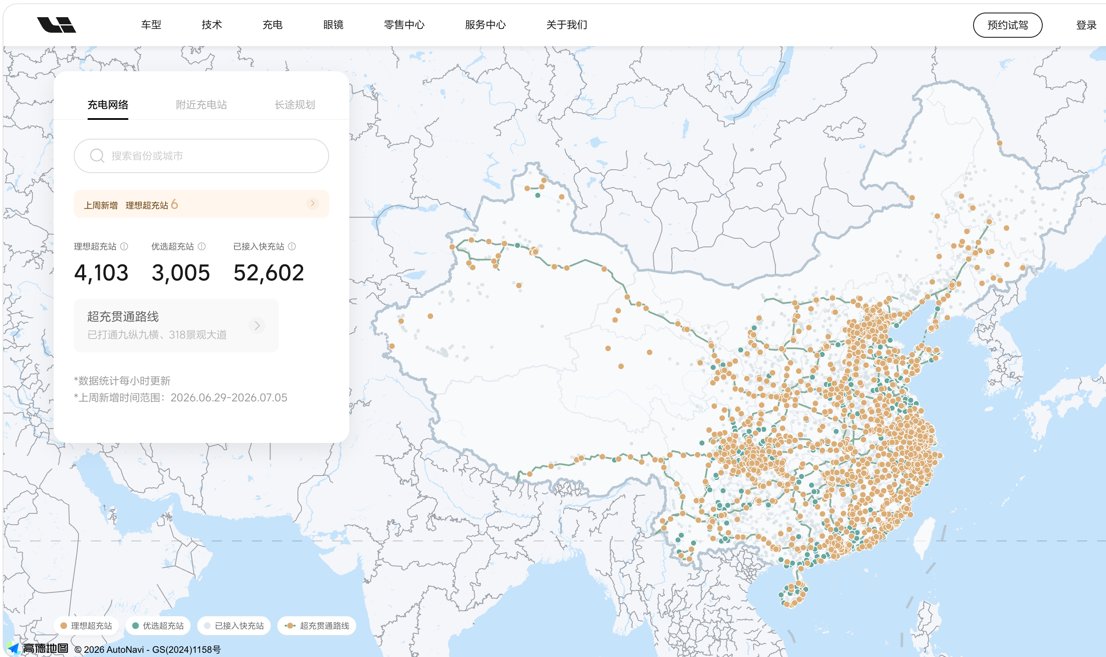This screenshot has width=1106, height=657.
Task: Click the 预约试驾 button
Action: click(x=1007, y=25)
